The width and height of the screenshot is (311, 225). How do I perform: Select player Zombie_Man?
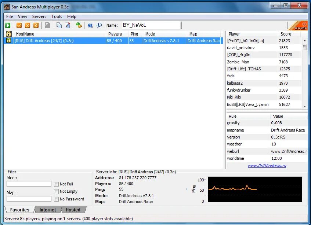(264, 62)
